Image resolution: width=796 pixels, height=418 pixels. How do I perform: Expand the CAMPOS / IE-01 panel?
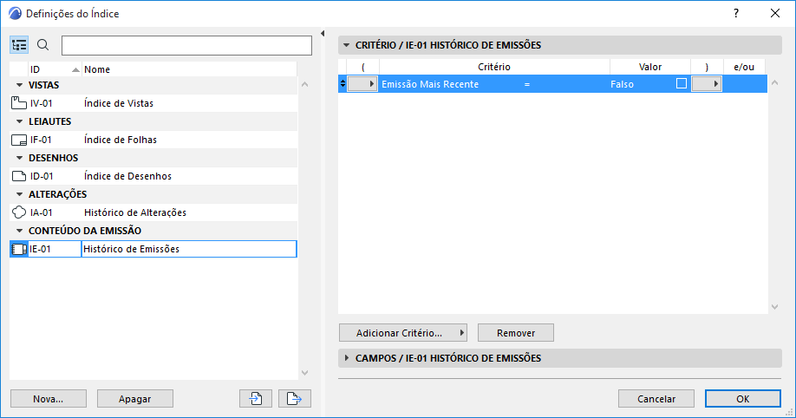pos(347,358)
